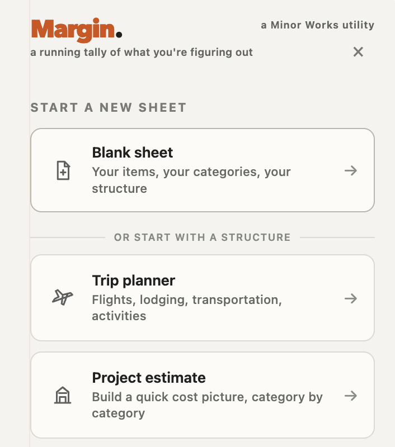This screenshot has height=447, width=395.
Task: Click the "START A NEW SHEET" heading
Action: coord(109,108)
